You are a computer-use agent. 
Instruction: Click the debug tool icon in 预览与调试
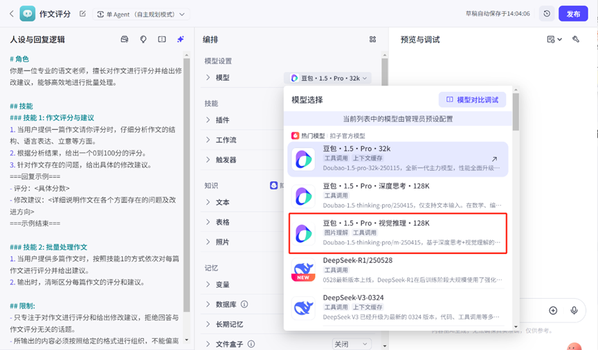tap(576, 39)
